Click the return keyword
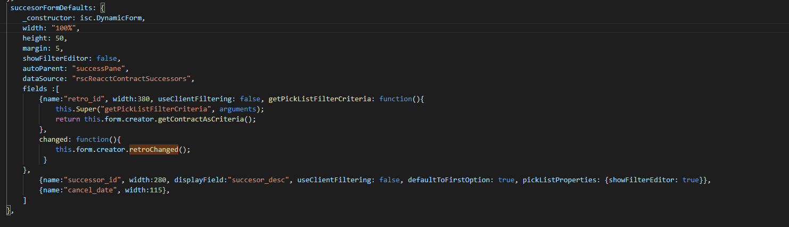 point(68,119)
